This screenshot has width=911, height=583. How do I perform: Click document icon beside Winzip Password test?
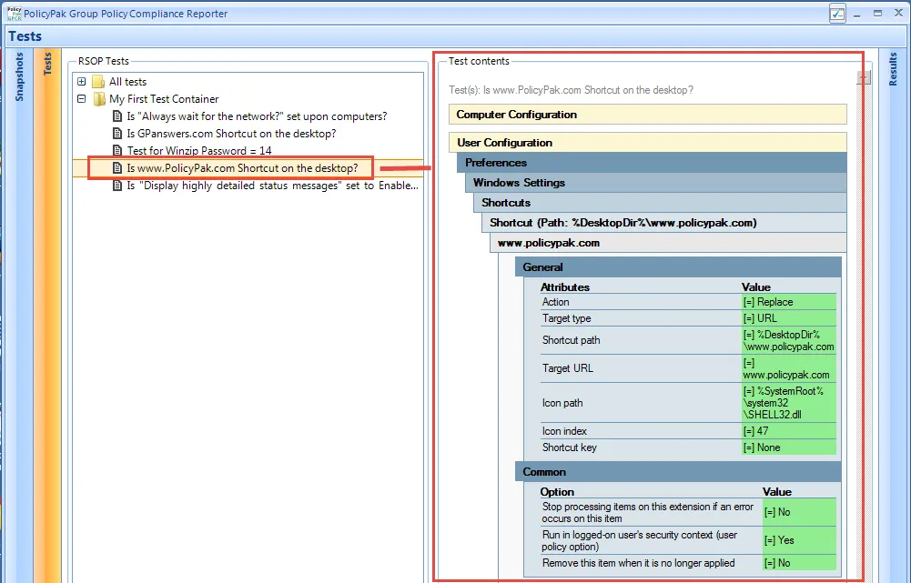pos(117,151)
